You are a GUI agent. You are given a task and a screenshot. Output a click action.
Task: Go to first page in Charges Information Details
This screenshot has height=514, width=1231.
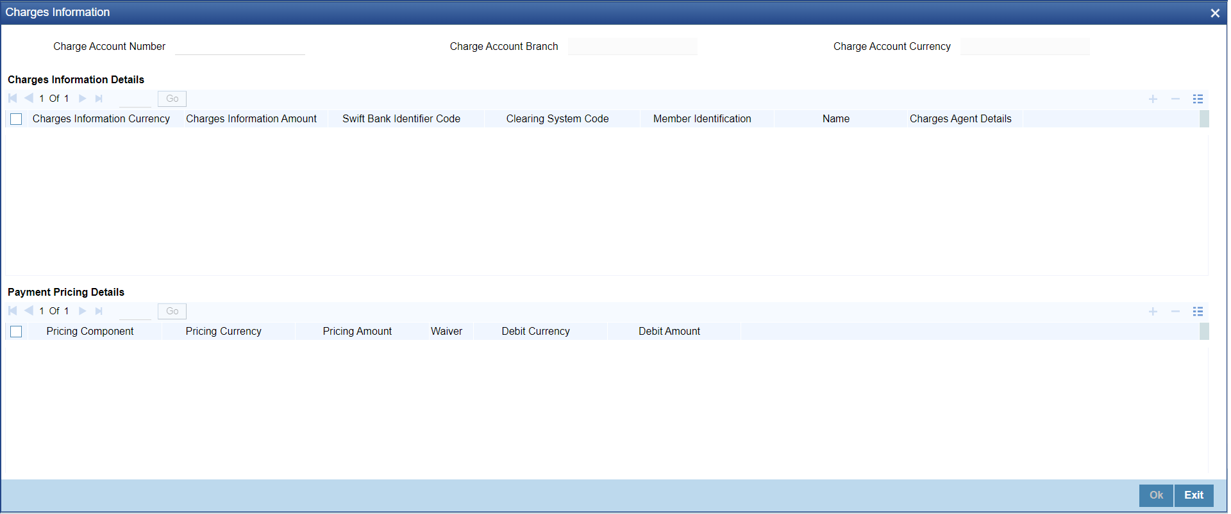coord(12,99)
